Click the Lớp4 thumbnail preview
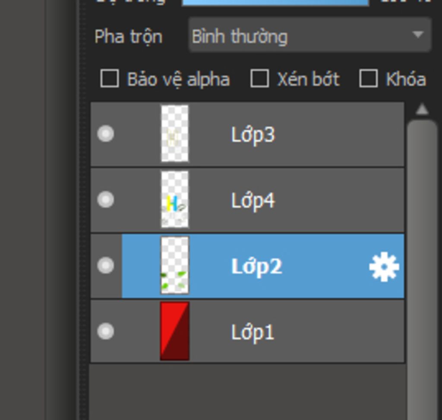Image resolution: width=442 pixels, height=420 pixels. click(x=175, y=200)
